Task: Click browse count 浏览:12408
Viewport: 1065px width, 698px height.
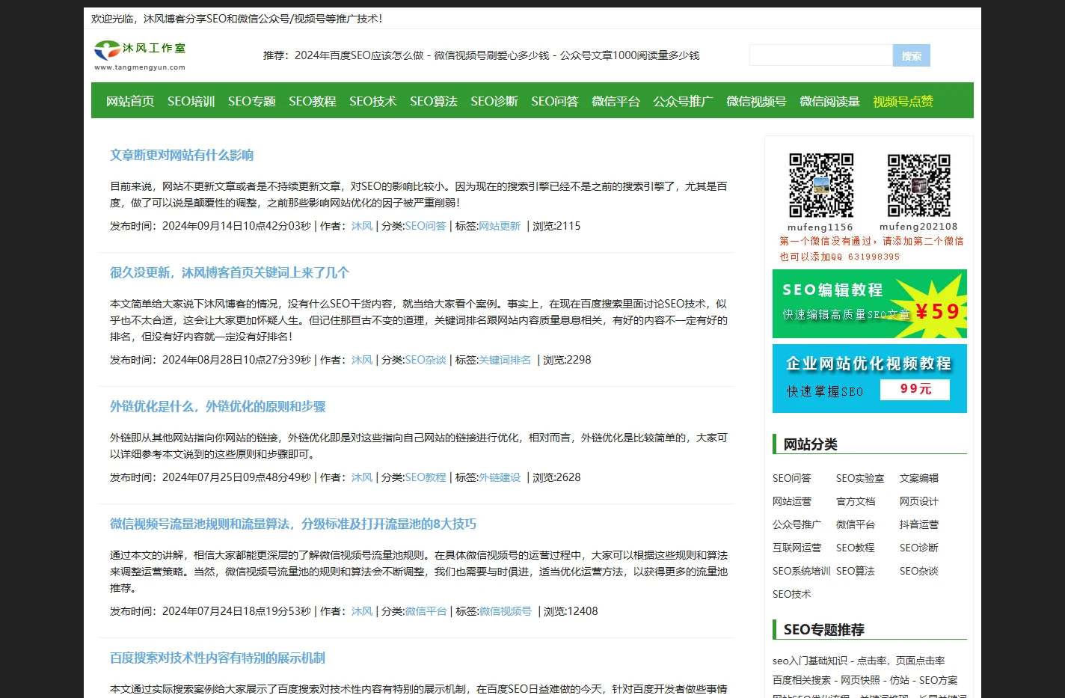Action: point(571,611)
